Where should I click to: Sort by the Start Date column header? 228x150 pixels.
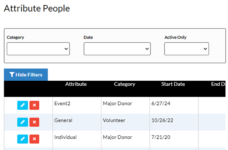coord(173,84)
